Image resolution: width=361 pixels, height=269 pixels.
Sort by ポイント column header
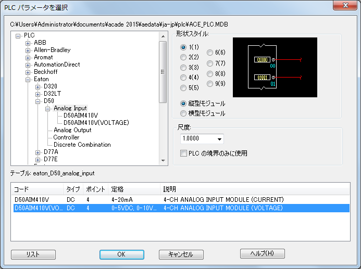(x=95, y=189)
